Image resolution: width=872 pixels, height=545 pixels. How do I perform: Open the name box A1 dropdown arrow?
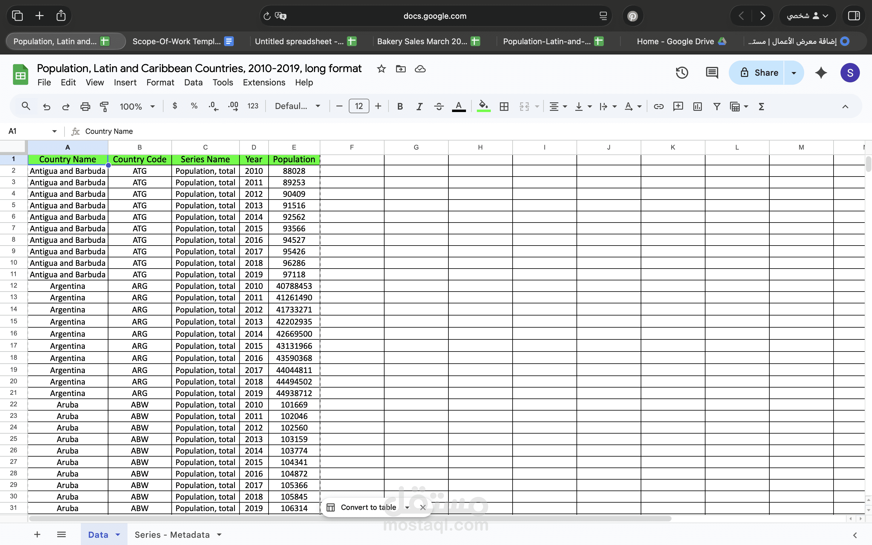54,131
